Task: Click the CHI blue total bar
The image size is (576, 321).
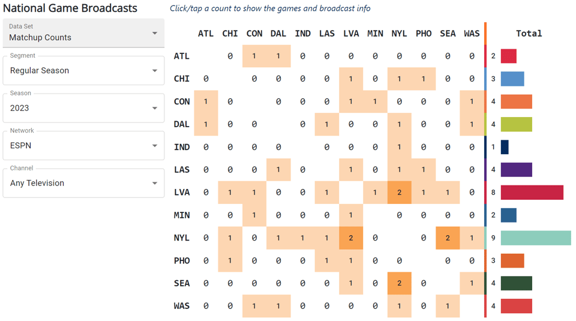Action: [512, 79]
